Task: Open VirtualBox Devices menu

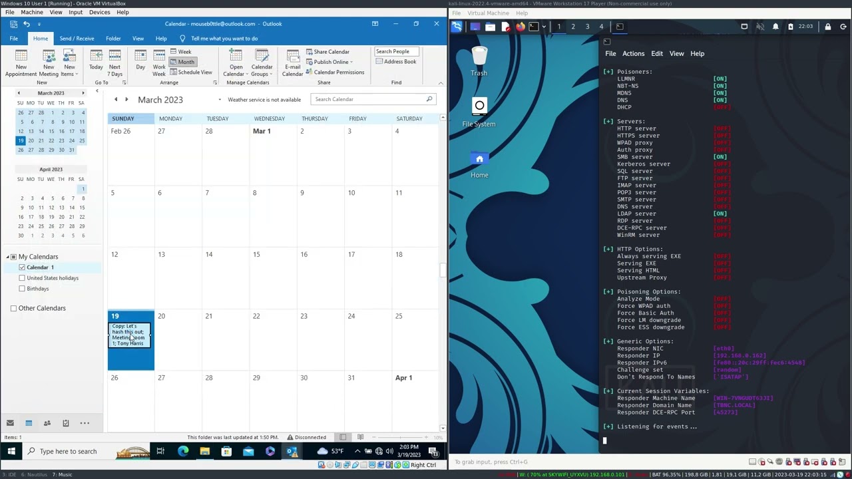Action: click(x=99, y=12)
